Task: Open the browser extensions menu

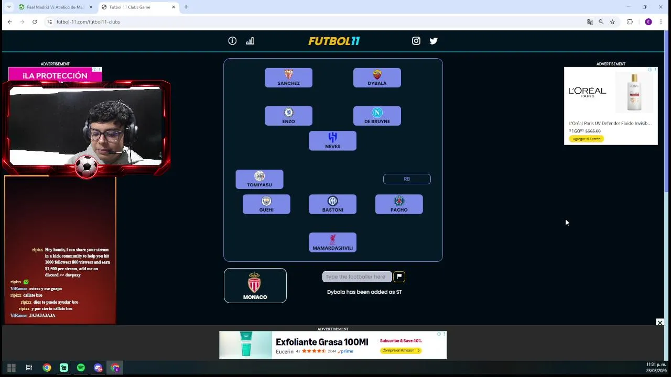Action: coord(630,21)
